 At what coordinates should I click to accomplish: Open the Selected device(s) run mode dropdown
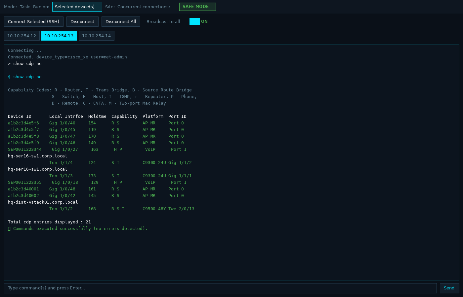coord(77,7)
